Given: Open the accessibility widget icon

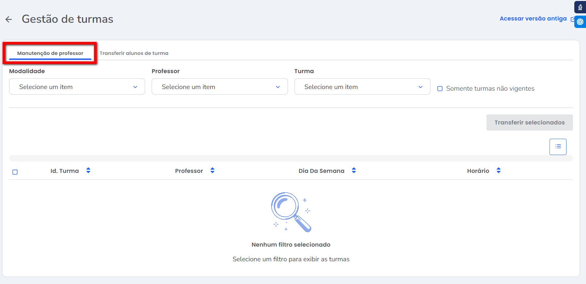Looking at the screenshot, I should (x=580, y=7).
